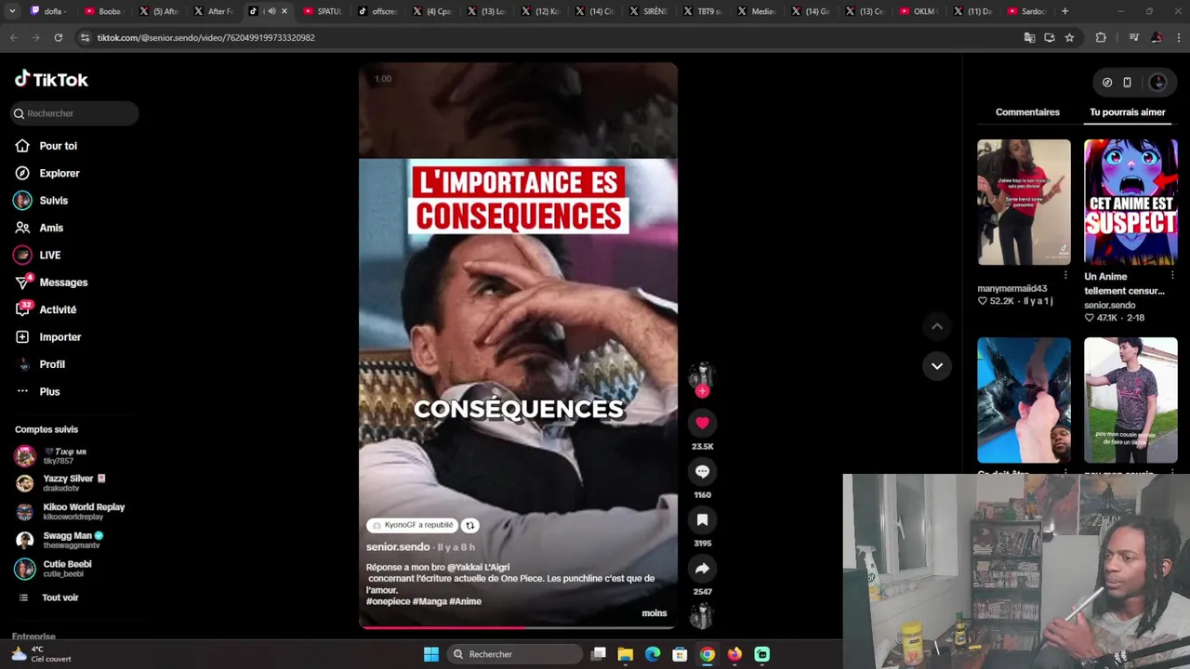Open File Explorer from taskbar
Viewport: 1190px width, 669px height.
click(x=626, y=654)
